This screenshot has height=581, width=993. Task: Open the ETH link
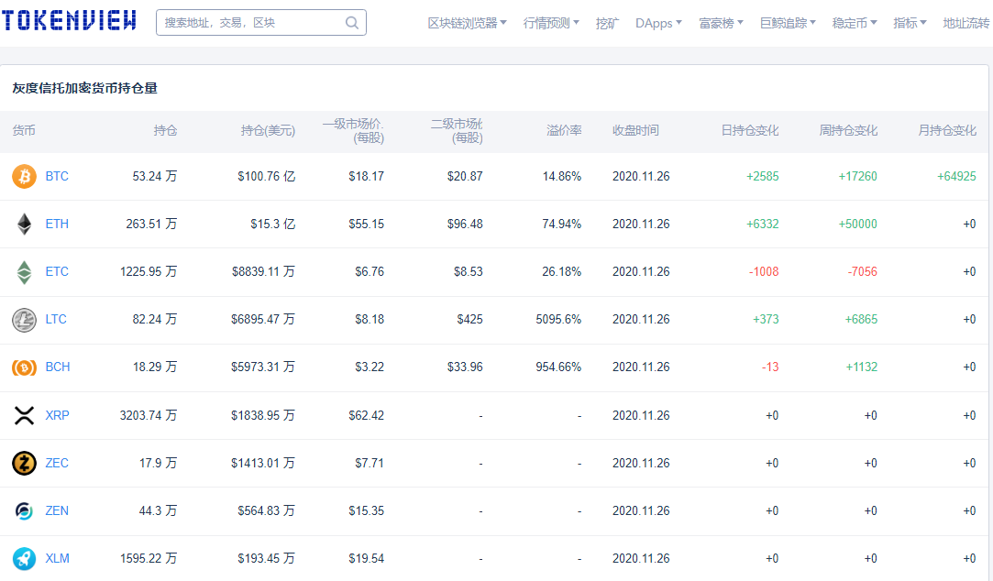[x=57, y=224]
